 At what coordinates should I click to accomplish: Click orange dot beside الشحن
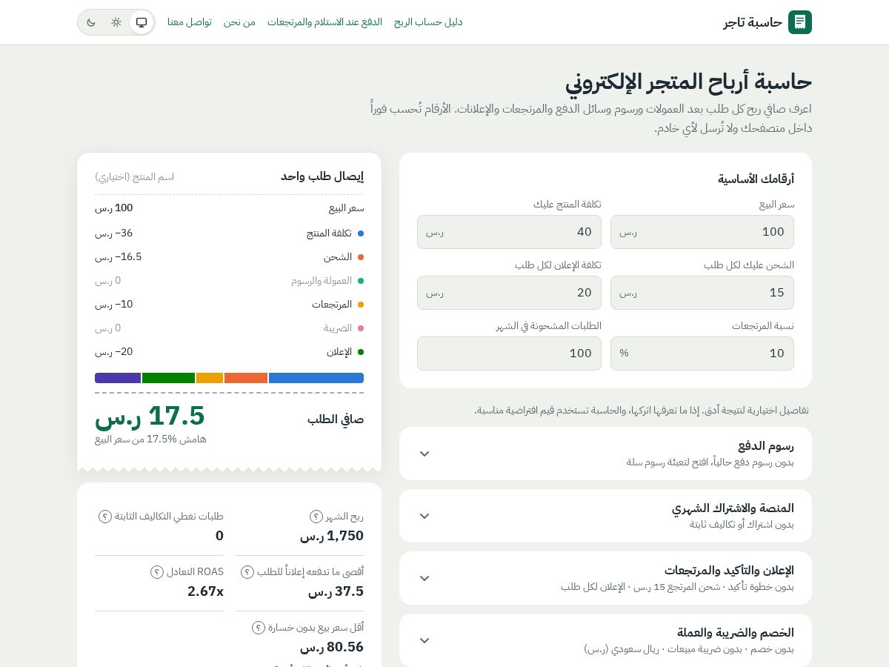361,257
